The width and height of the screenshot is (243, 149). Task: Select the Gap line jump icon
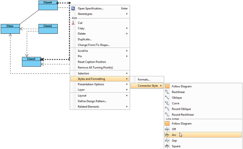coord(167,140)
